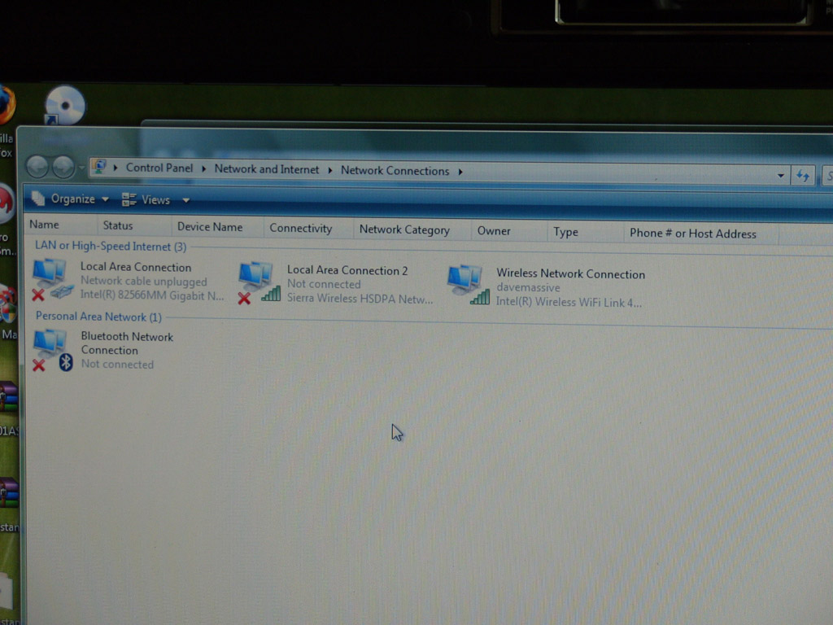The image size is (833, 625).
Task: Click the 'Network cable unplugged' status text
Action: (143, 281)
